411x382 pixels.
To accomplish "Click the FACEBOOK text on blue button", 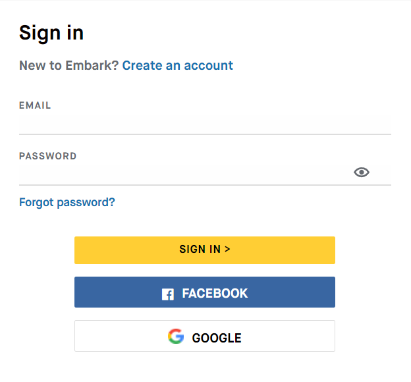I will tap(215, 293).
